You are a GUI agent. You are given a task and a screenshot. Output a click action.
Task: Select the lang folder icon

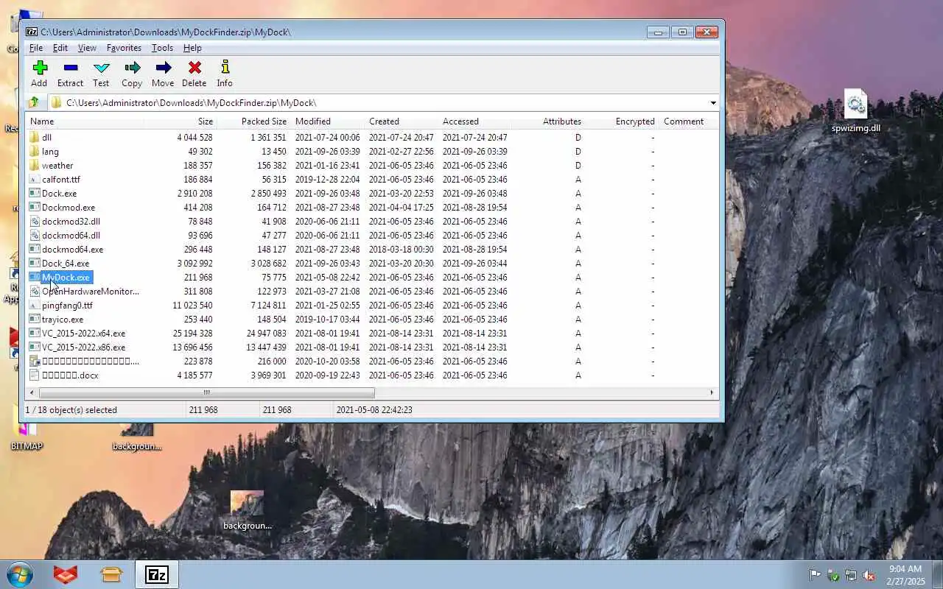coord(34,151)
